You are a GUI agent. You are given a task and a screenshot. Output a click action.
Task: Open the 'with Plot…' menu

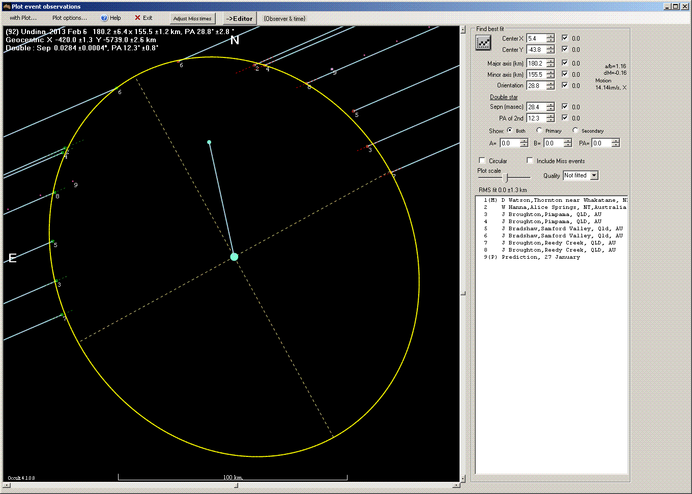[23, 18]
